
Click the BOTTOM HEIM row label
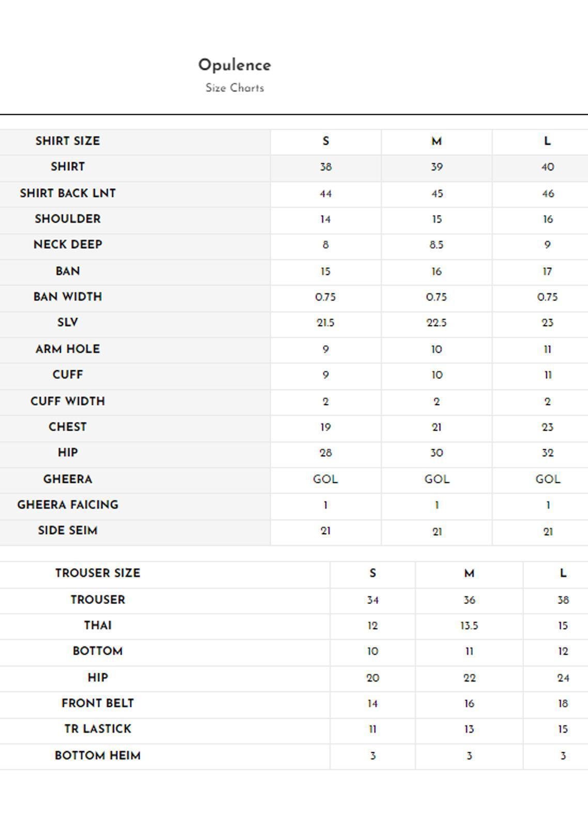tap(98, 756)
